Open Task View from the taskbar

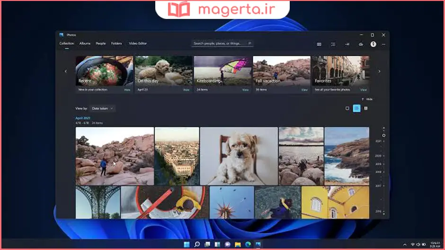click(207, 244)
